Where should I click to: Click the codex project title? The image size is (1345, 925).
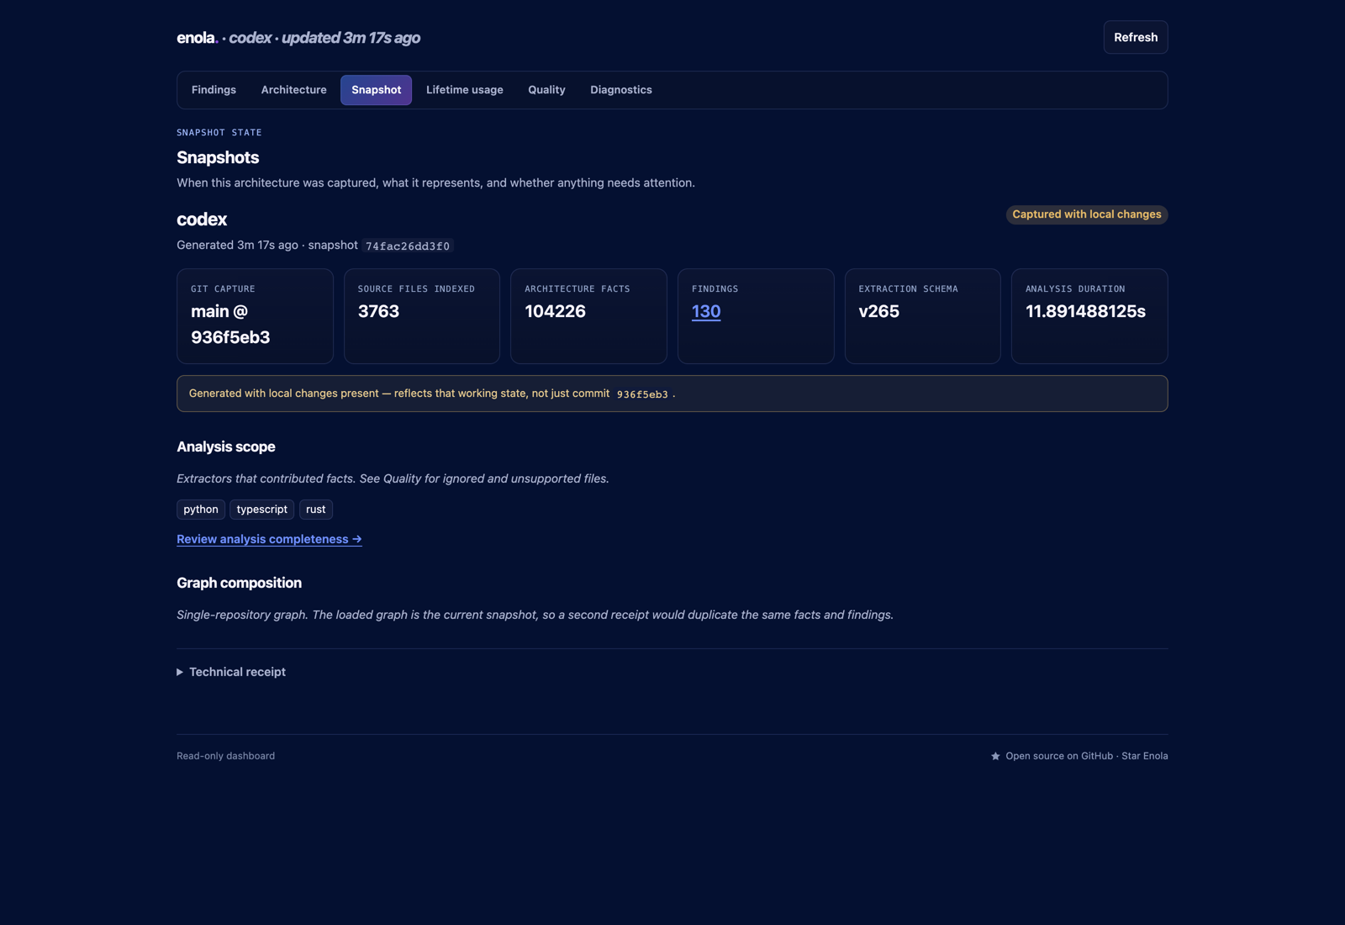pos(202,219)
